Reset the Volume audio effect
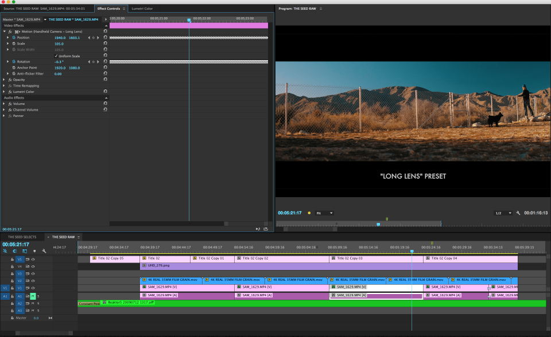 coord(105,104)
